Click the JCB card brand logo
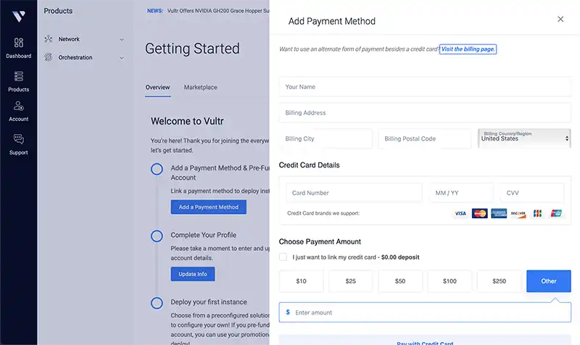This screenshot has height=345, width=580. tap(537, 213)
